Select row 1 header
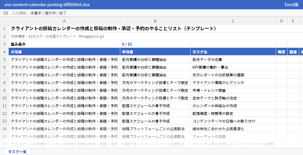The height and width of the screenshot is (155, 303). (4, 29)
